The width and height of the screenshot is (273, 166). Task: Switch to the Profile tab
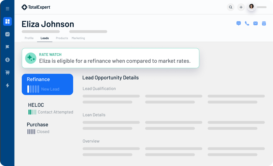coord(29,38)
